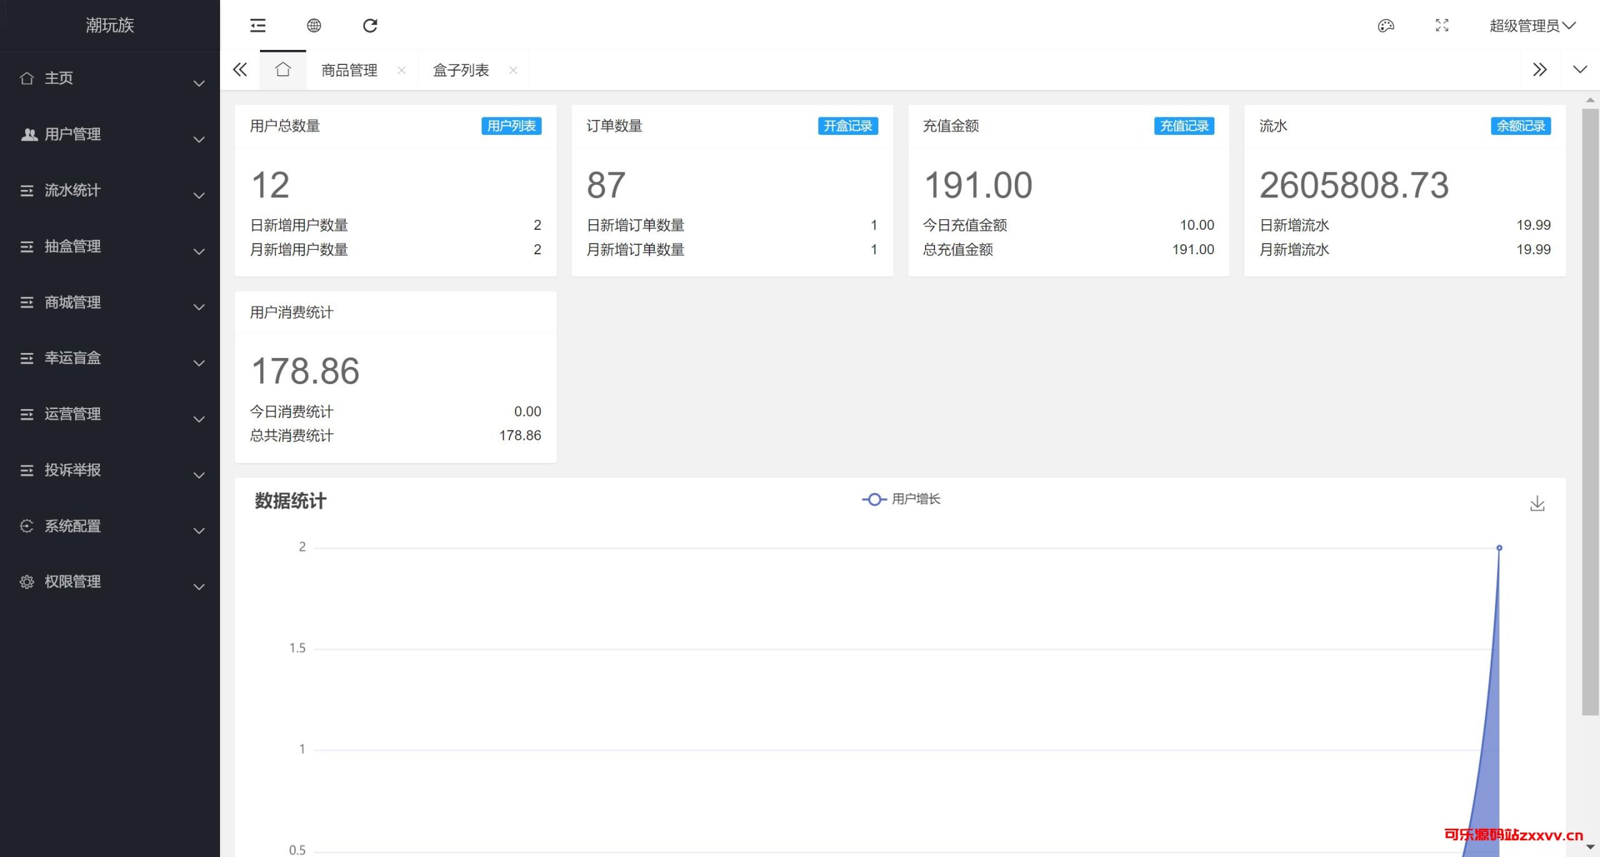Click the 今日充值金额 label

pos(965,225)
